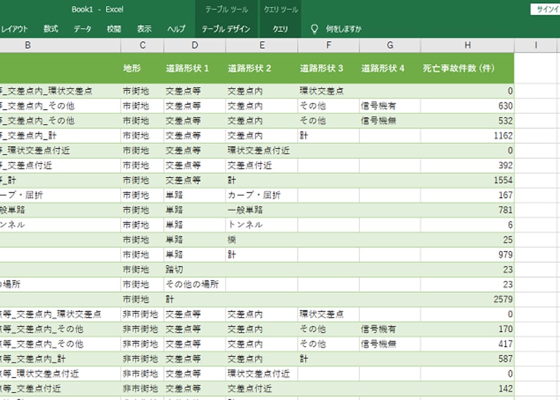Select column F header
The width and height of the screenshot is (560, 400).
328,45
